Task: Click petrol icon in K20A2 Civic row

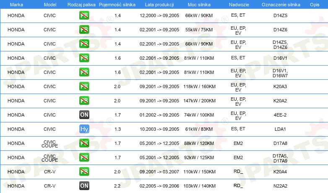Action: (84, 101)
